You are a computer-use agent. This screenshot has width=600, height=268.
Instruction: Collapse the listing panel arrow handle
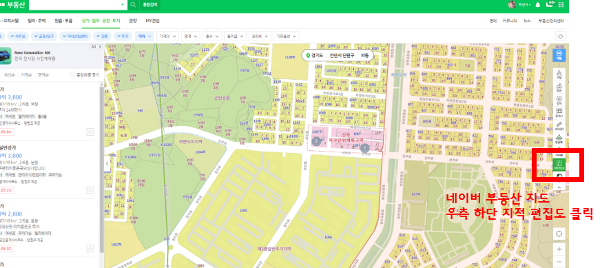tap(107, 164)
